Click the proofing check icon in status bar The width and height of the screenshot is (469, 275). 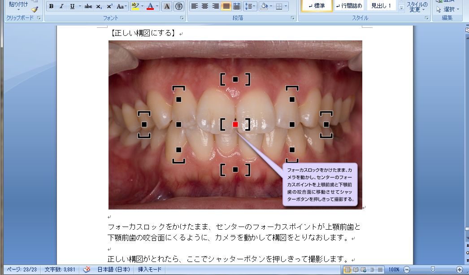(87, 270)
